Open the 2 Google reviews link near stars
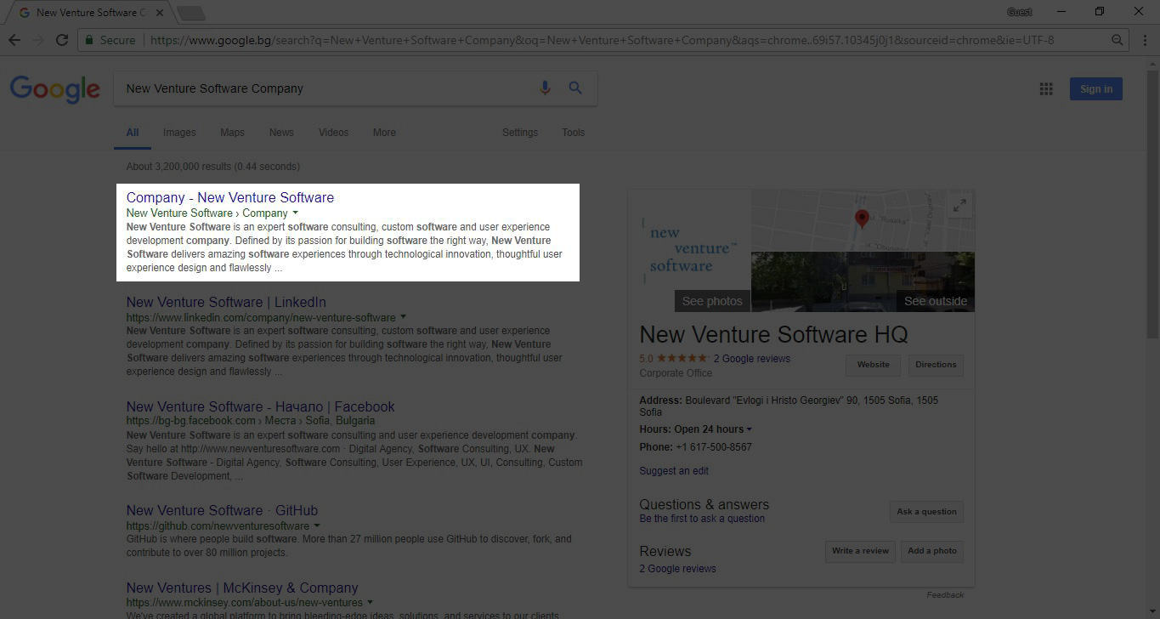1160x619 pixels. pyautogui.click(x=752, y=359)
